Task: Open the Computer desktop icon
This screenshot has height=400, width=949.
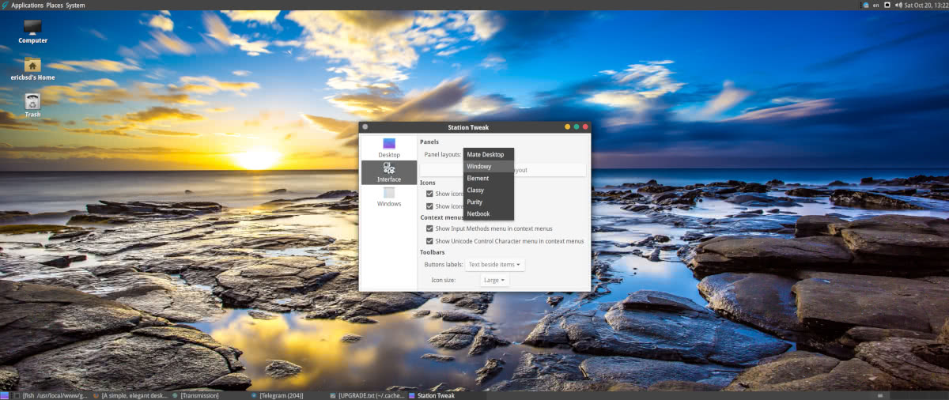Action: coord(32,30)
